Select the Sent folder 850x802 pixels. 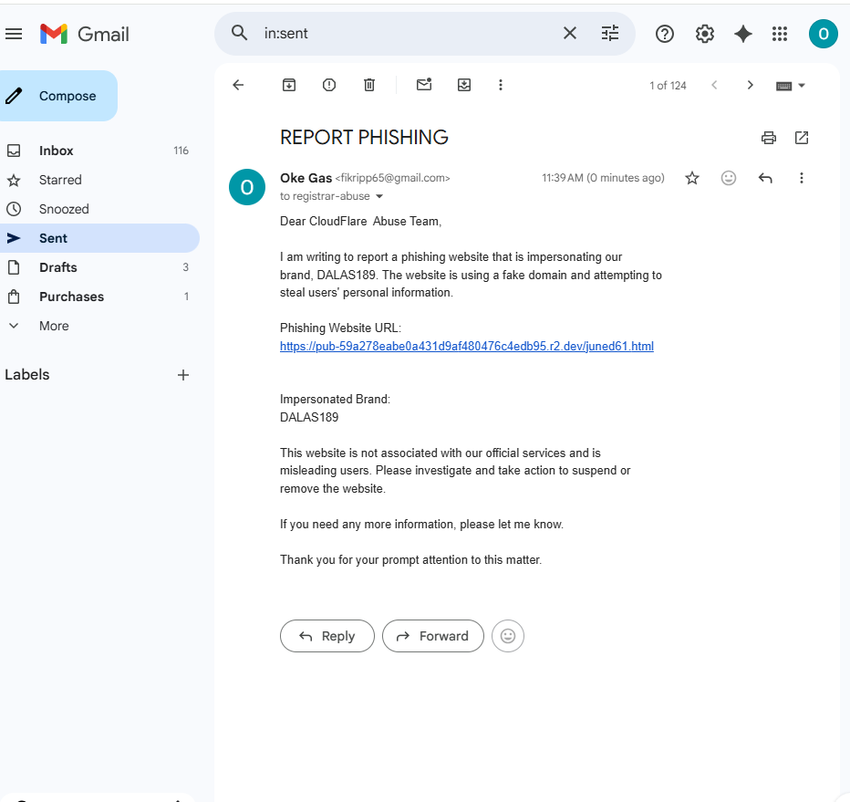(99, 238)
